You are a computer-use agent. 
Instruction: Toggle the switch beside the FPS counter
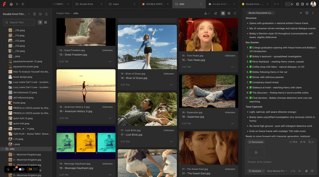pos(21,169)
